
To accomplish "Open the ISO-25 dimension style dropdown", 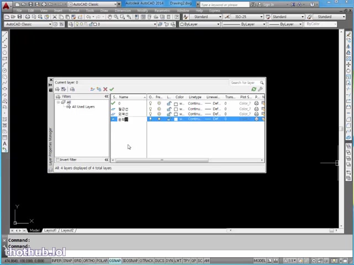I will [245, 17].
